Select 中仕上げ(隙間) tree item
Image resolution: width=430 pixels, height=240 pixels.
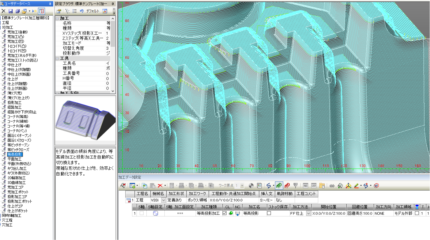(19, 70)
